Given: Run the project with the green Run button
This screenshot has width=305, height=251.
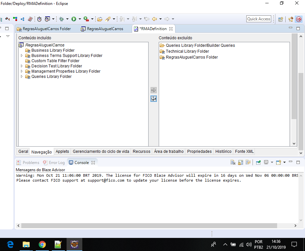Looking at the screenshot, I should pos(73,19).
